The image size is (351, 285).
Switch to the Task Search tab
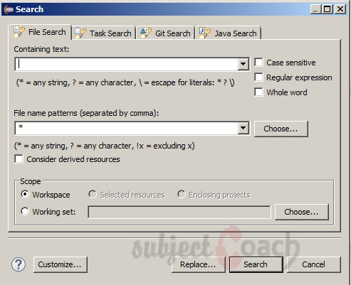pos(103,33)
